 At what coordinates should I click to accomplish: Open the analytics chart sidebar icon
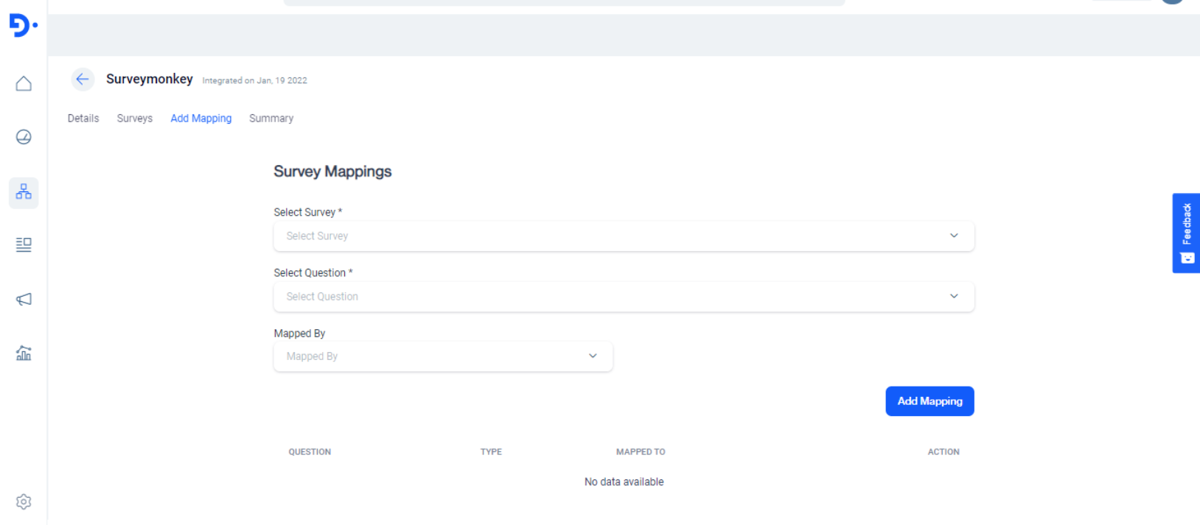(24, 353)
